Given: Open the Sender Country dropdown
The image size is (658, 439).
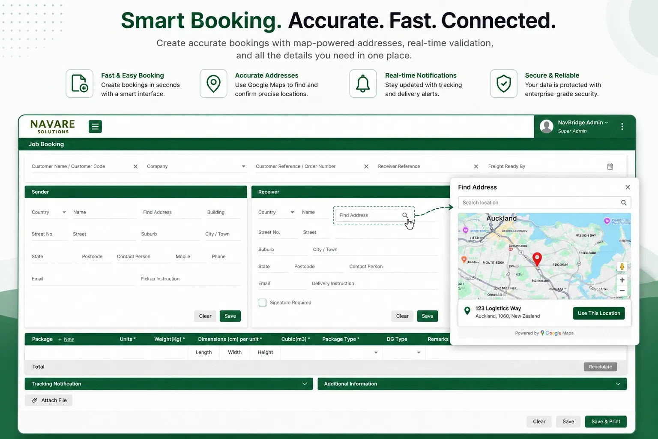Looking at the screenshot, I should click(x=49, y=212).
